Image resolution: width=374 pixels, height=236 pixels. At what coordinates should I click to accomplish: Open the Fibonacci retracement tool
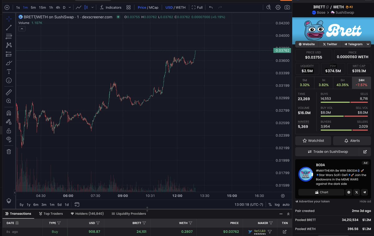[x=9, y=36]
